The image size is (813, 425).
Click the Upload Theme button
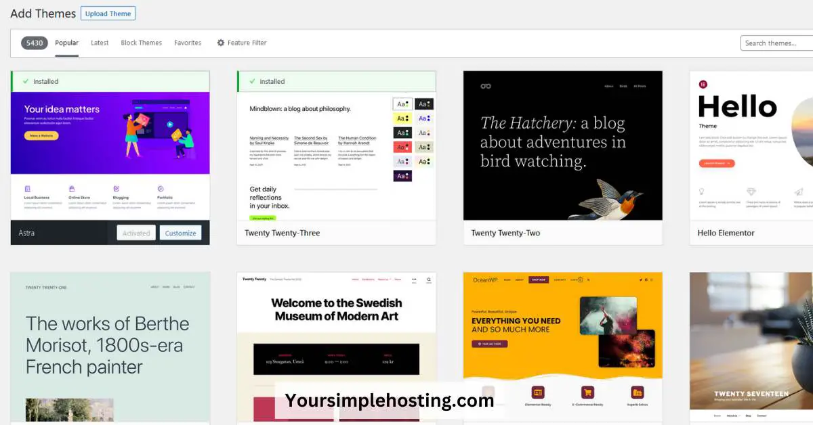pyautogui.click(x=108, y=13)
